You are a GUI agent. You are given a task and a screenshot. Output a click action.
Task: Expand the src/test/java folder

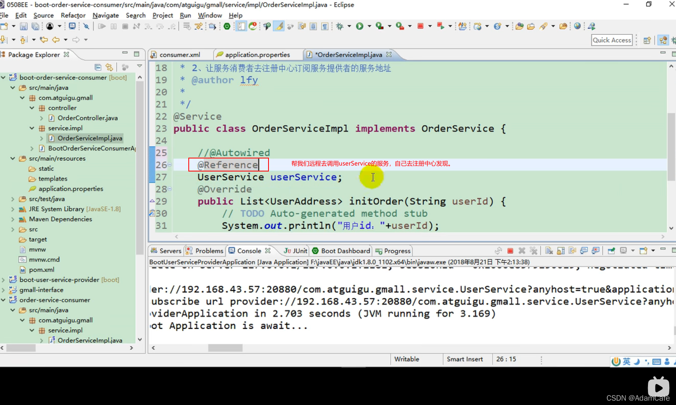[x=13, y=199]
